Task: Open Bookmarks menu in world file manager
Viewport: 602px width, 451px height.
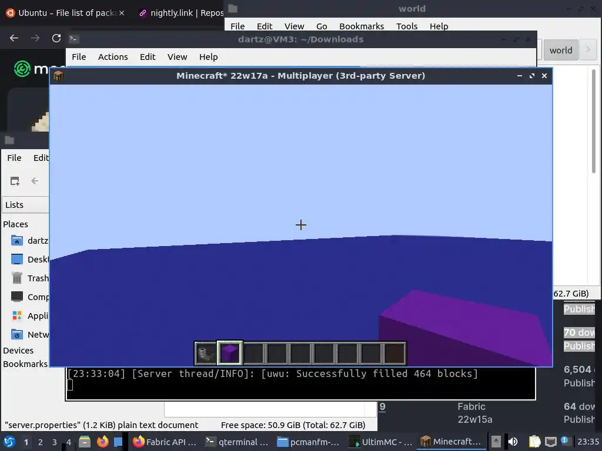Action: (x=362, y=26)
